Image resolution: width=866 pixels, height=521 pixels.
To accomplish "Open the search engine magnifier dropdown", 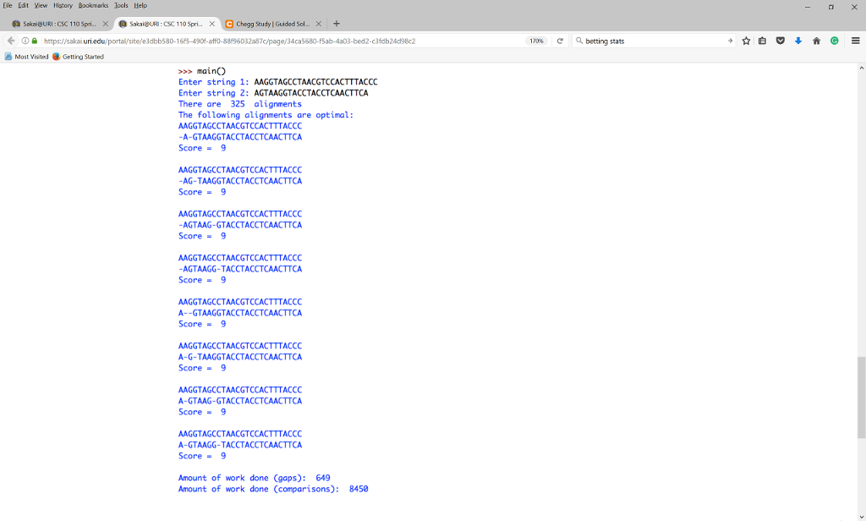I will tap(578, 40).
